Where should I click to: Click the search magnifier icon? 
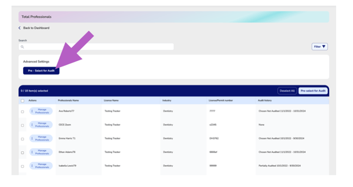(22, 47)
